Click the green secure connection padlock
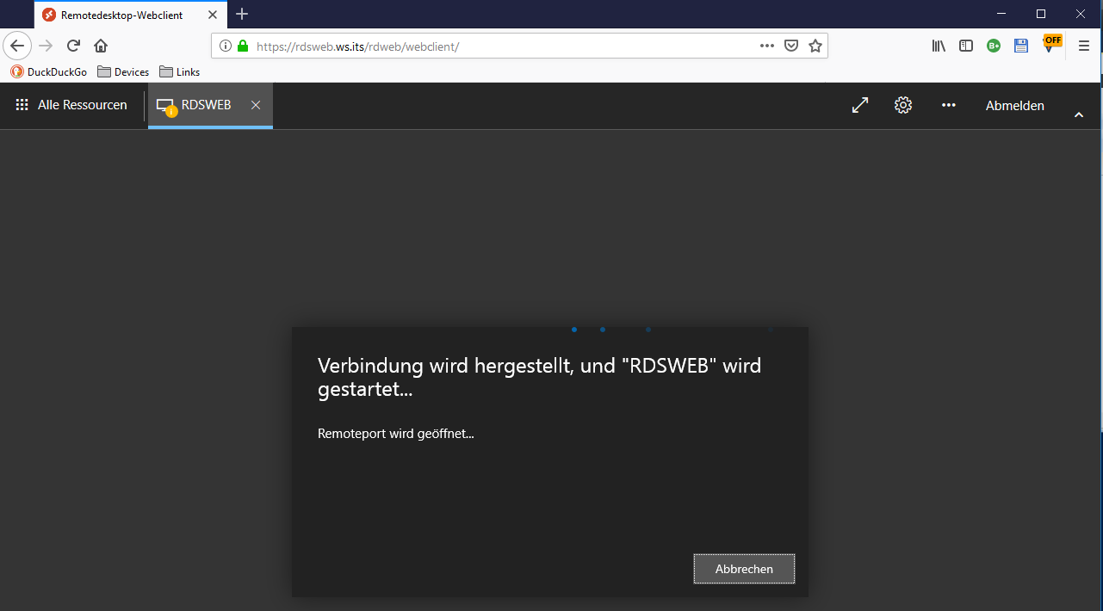1103x611 pixels. pos(243,46)
